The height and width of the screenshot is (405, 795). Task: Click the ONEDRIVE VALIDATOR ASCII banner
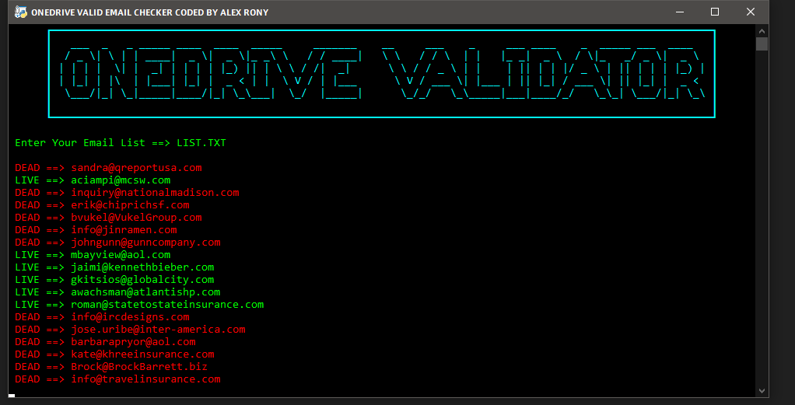click(382, 74)
